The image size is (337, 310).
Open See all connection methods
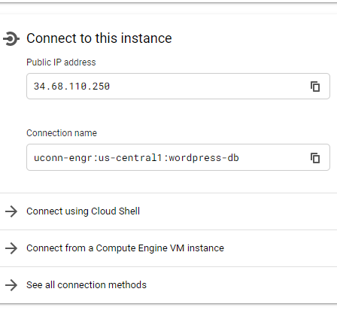pyautogui.click(x=87, y=285)
